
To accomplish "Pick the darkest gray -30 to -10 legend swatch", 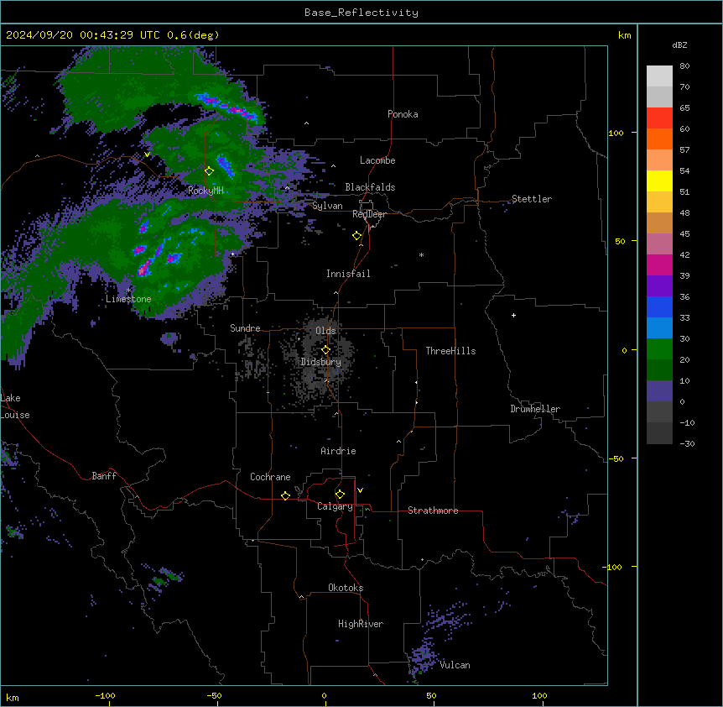I will pos(659,433).
